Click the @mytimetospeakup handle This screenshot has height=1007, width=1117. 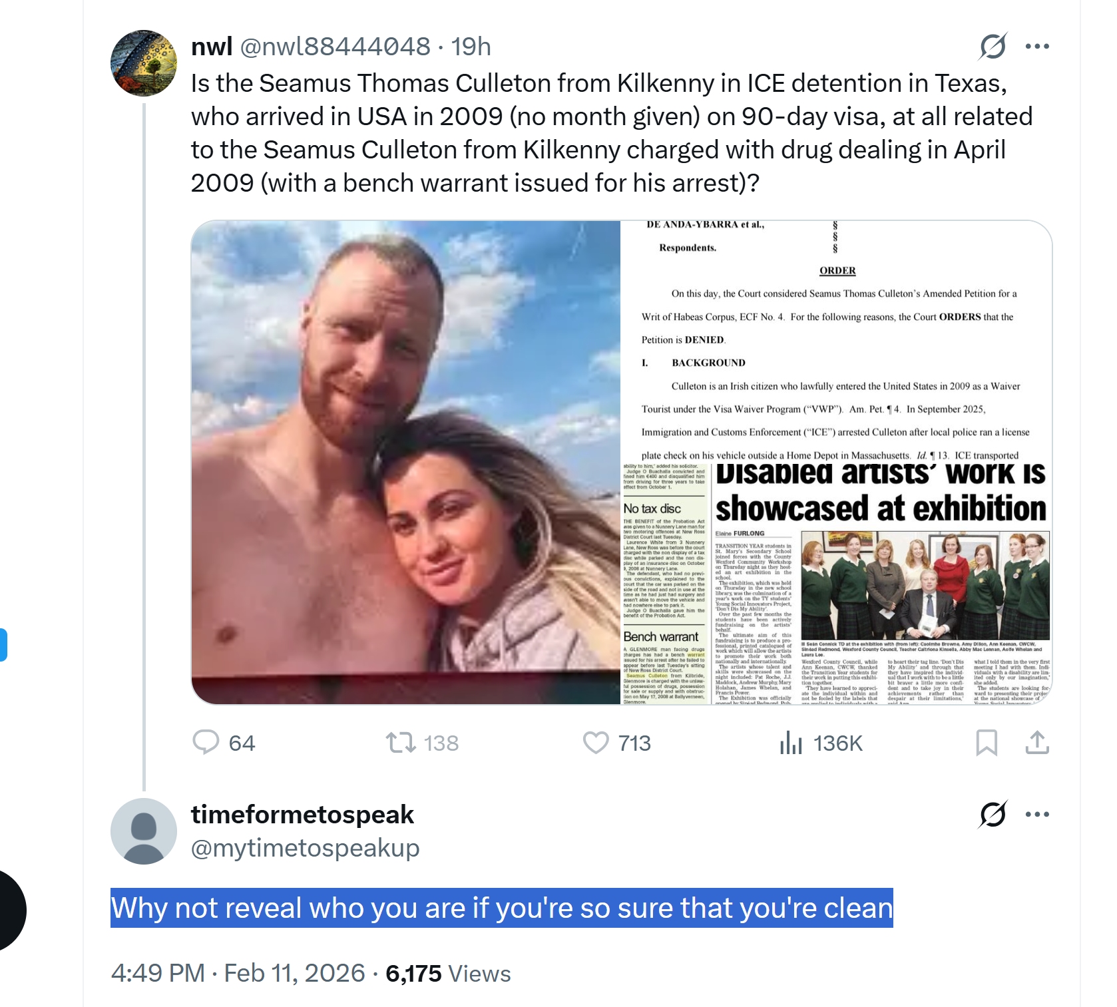coord(305,848)
